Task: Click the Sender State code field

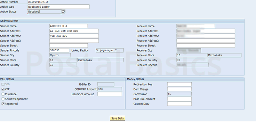Action: click(x=63, y=60)
